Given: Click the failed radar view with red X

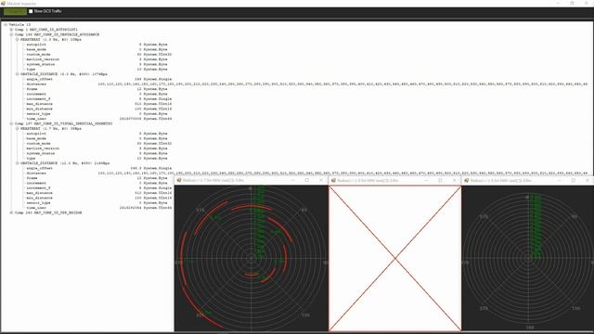Looking at the screenshot, I should 394,258.
